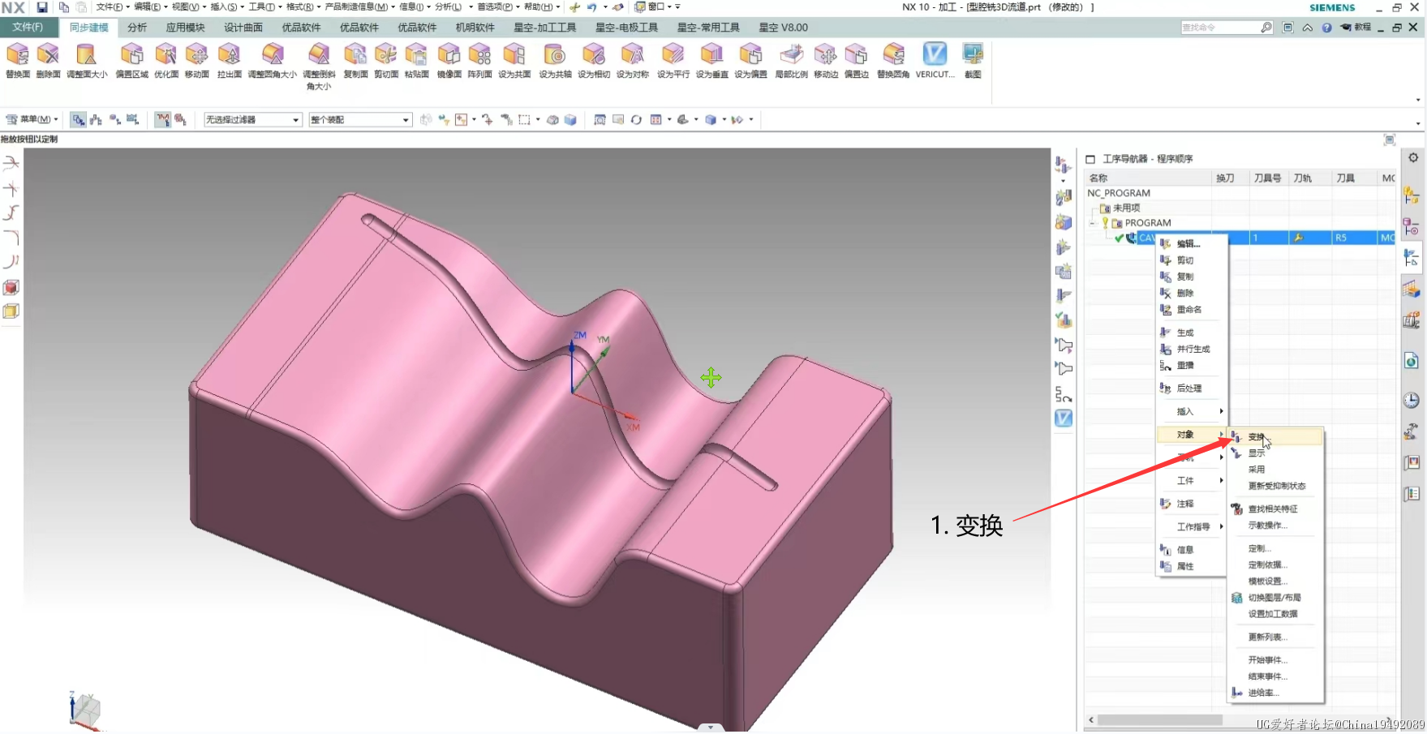Select the 调整圆角大小 (Resize Blend) tool

coord(273,61)
